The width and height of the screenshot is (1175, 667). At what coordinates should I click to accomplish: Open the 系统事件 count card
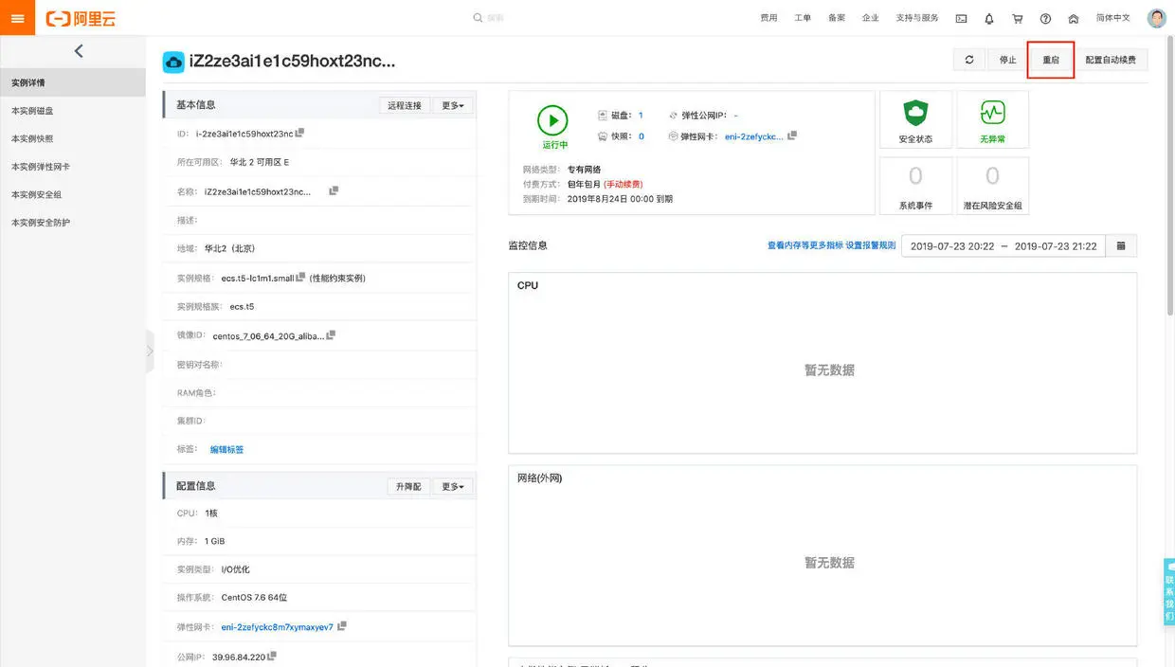click(x=915, y=186)
